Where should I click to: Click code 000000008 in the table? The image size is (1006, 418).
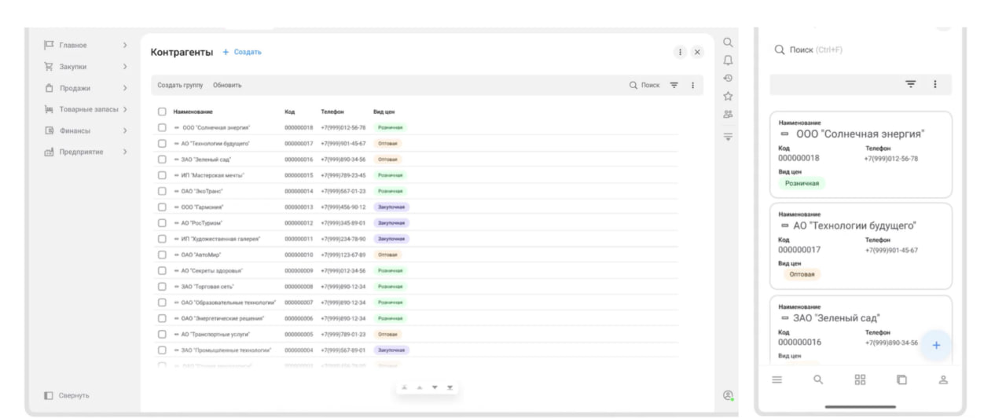click(x=299, y=286)
